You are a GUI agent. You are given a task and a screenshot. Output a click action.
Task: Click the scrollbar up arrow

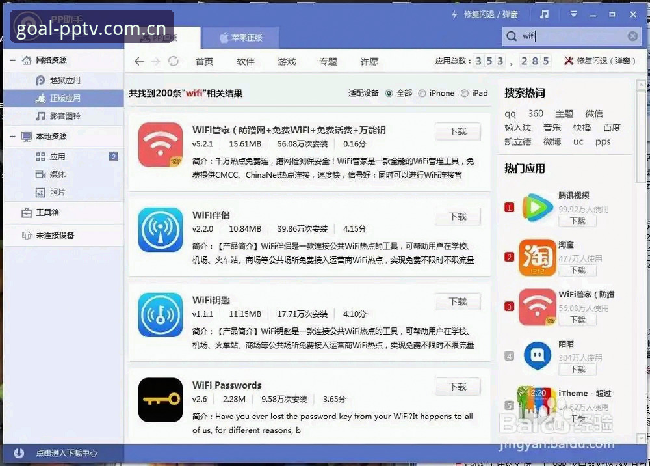(642, 85)
